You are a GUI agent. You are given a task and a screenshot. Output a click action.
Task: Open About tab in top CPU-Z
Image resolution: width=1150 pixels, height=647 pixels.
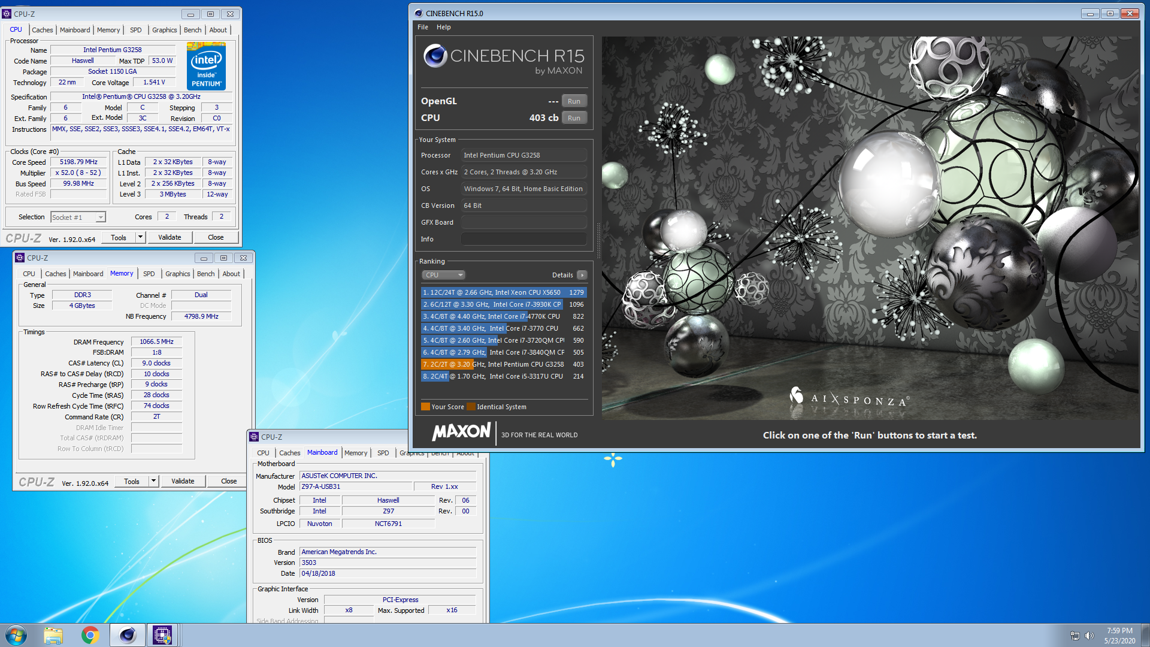point(218,30)
